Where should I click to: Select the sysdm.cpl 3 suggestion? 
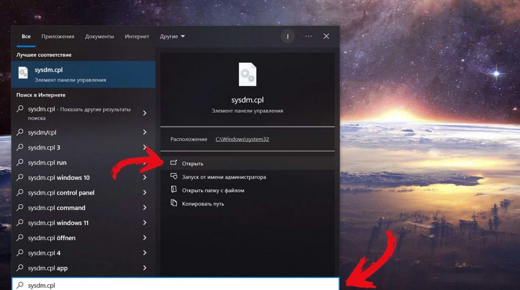click(x=83, y=148)
